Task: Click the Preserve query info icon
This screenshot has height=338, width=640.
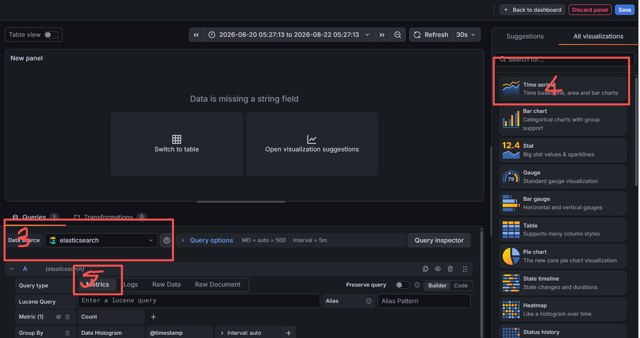Action: 417,285
